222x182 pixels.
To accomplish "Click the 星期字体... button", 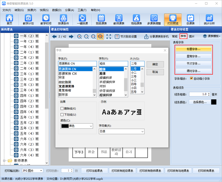I will [193, 56].
